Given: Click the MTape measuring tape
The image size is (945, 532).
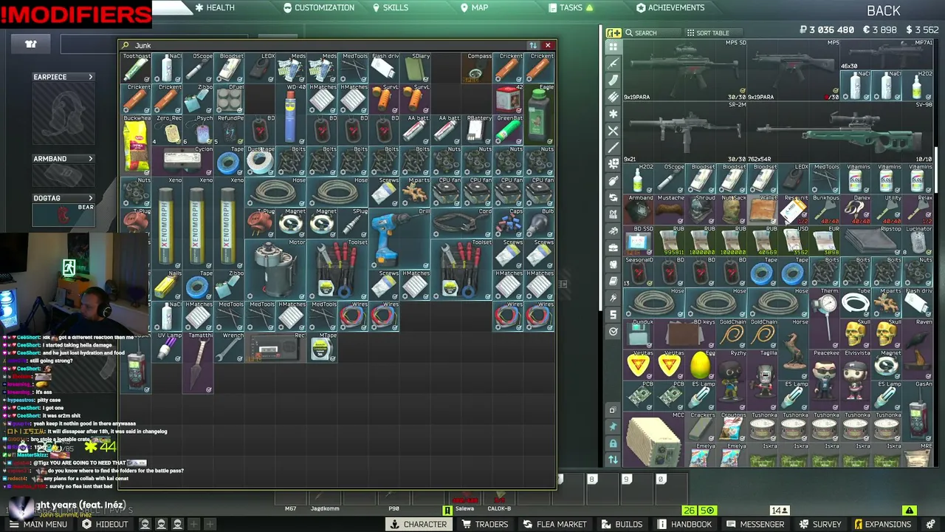Looking at the screenshot, I should (x=322, y=347).
